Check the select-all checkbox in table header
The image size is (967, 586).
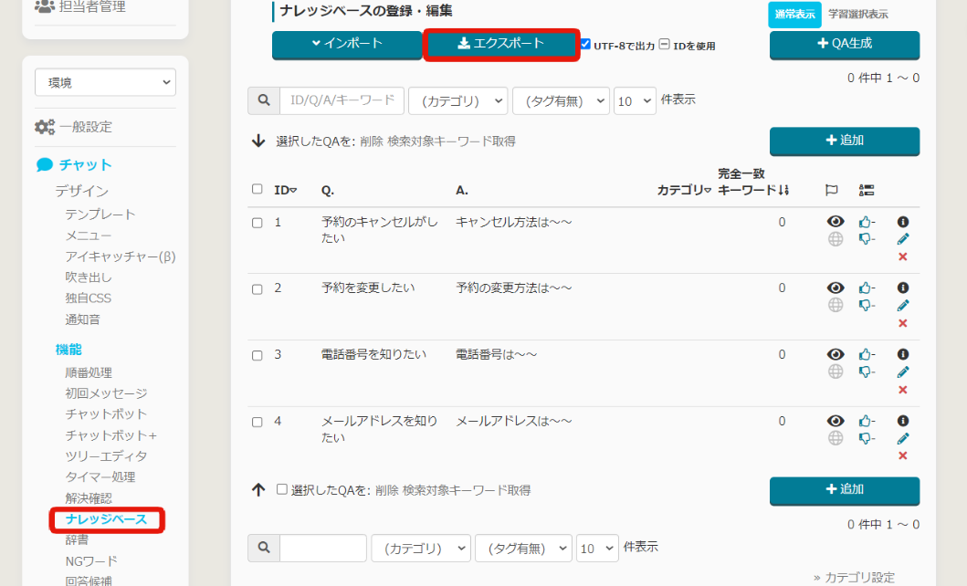(258, 190)
